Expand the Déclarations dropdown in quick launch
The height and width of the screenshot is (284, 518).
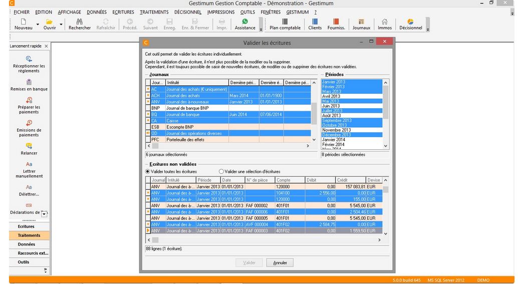pos(44,214)
